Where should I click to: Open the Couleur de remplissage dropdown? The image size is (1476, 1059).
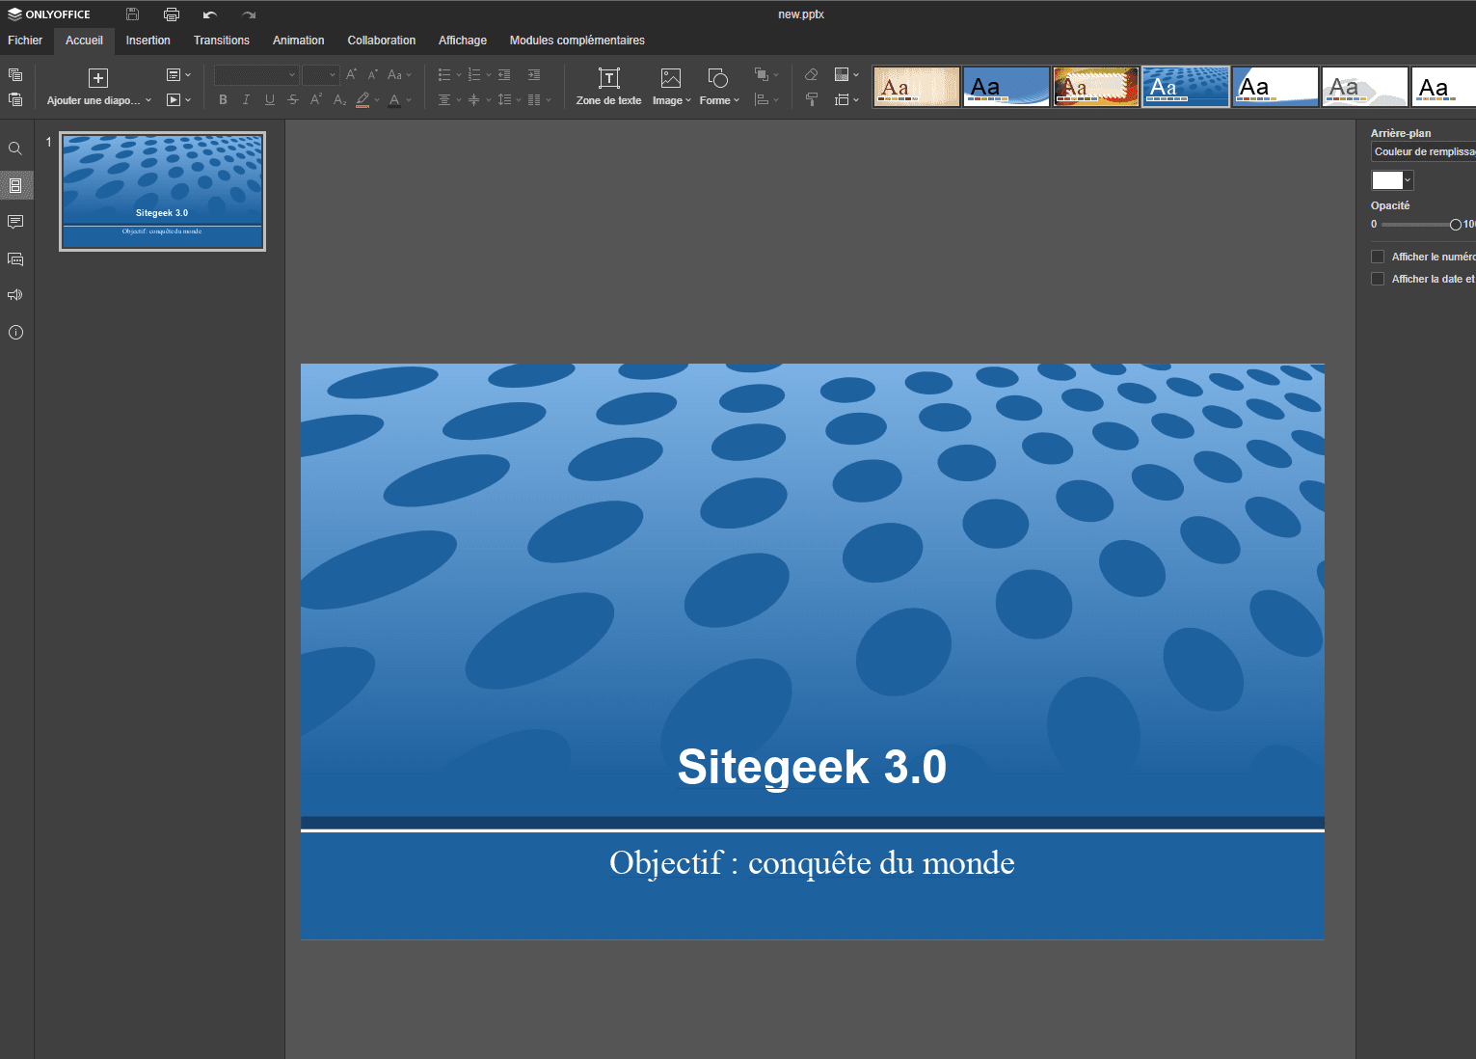[1423, 151]
